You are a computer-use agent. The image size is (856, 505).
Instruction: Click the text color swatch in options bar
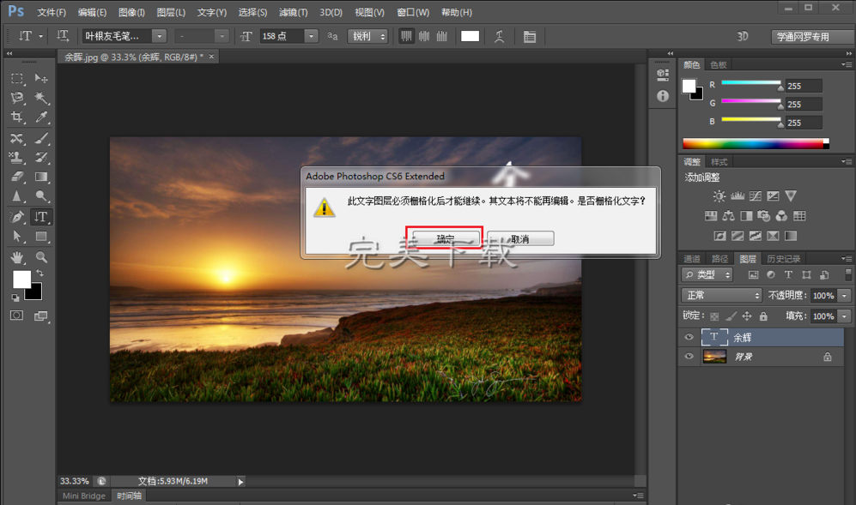[470, 36]
